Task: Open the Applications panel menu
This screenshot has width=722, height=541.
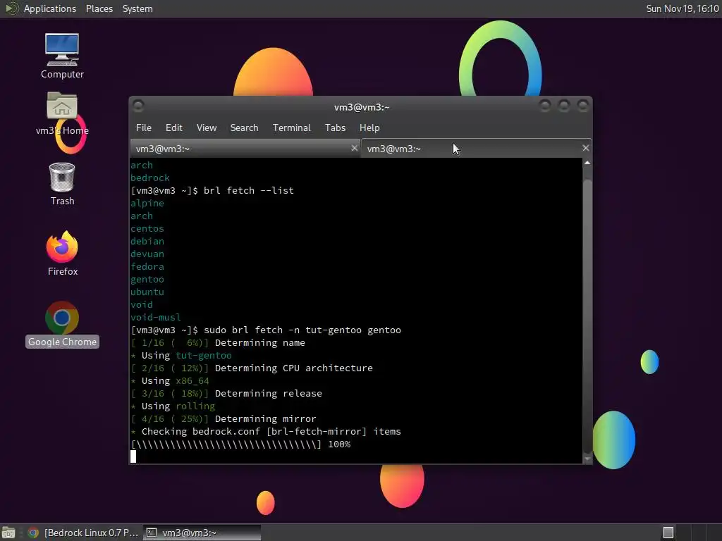Action: 50,8
